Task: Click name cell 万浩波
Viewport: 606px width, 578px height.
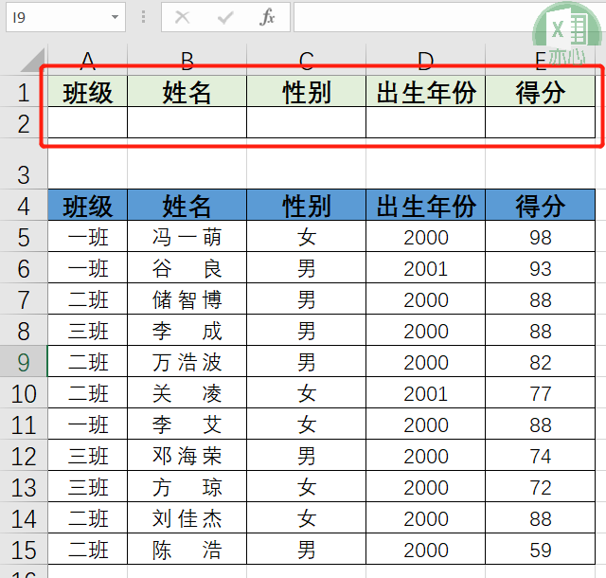Action: tap(187, 362)
